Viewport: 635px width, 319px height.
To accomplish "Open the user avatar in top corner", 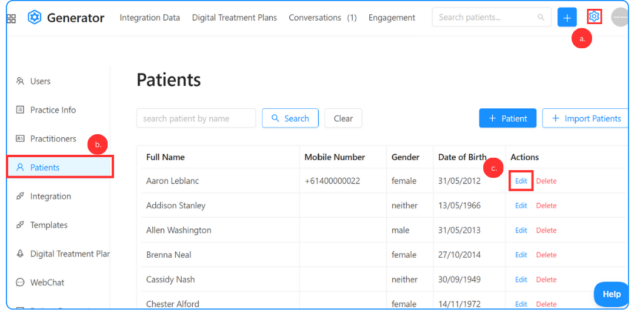I will [x=620, y=18].
